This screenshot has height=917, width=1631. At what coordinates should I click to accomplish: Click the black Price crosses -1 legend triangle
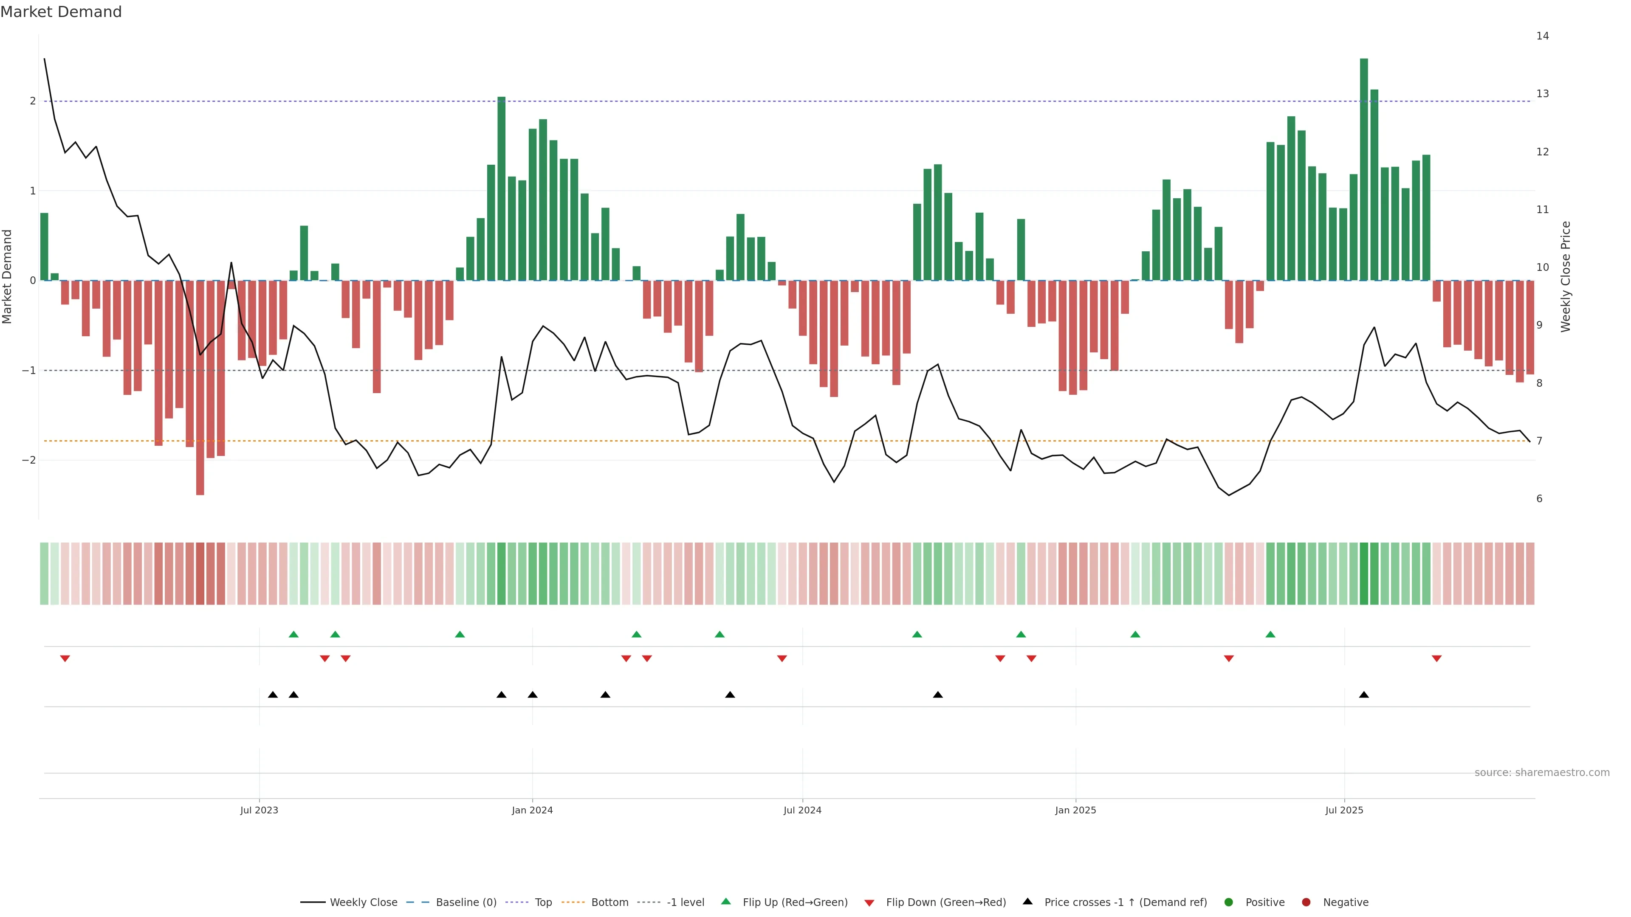[x=1027, y=901]
